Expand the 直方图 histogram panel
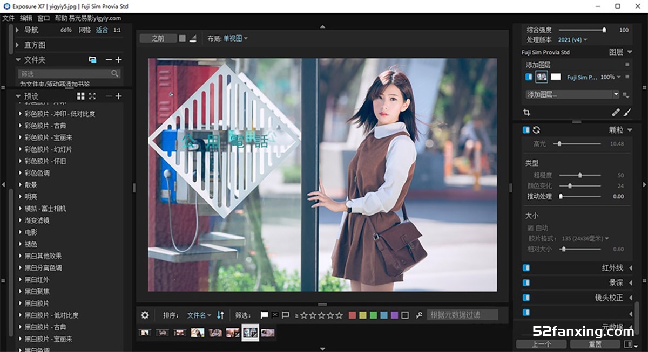The image size is (648, 352). [18, 45]
